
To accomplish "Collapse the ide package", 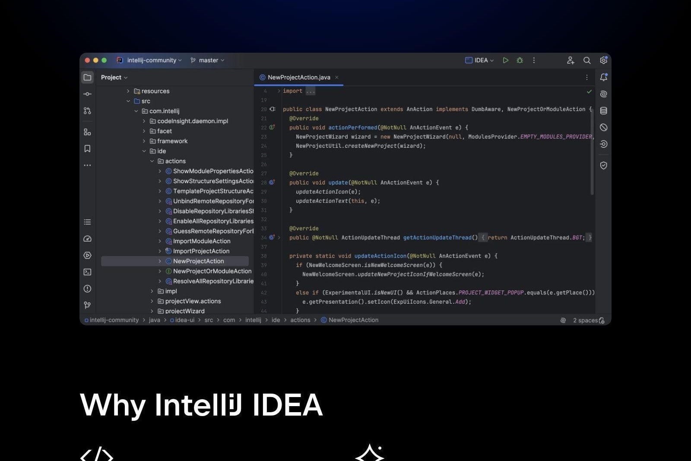I will click(x=144, y=151).
